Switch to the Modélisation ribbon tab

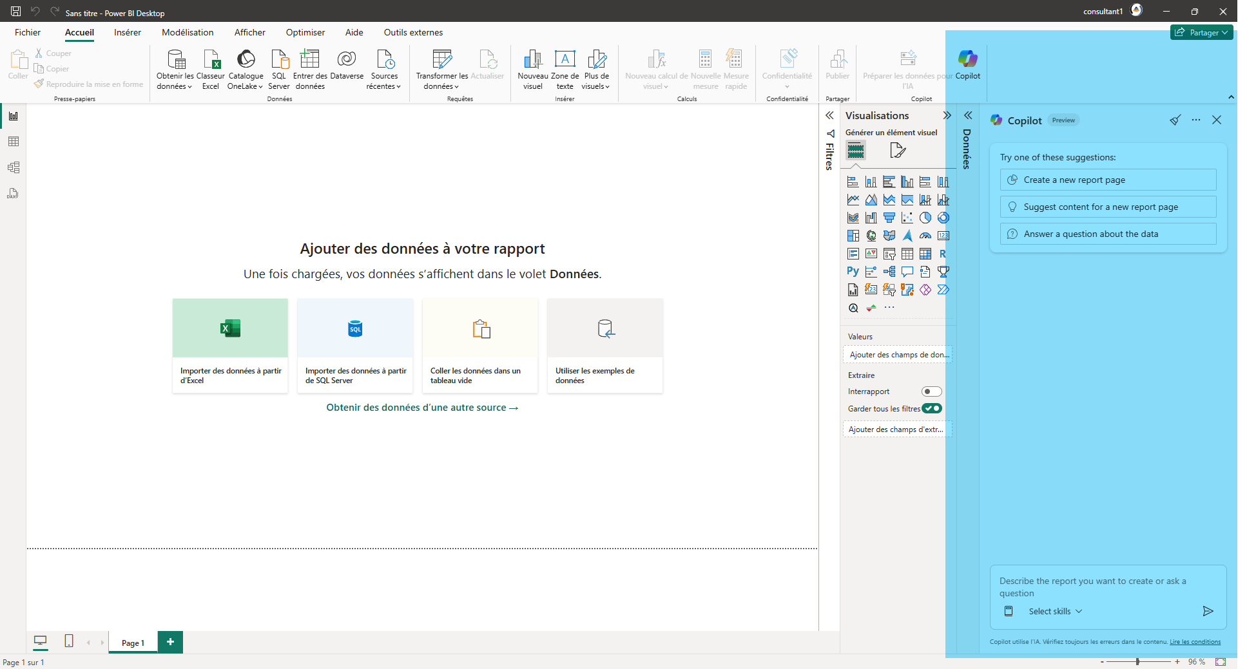coord(188,32)
